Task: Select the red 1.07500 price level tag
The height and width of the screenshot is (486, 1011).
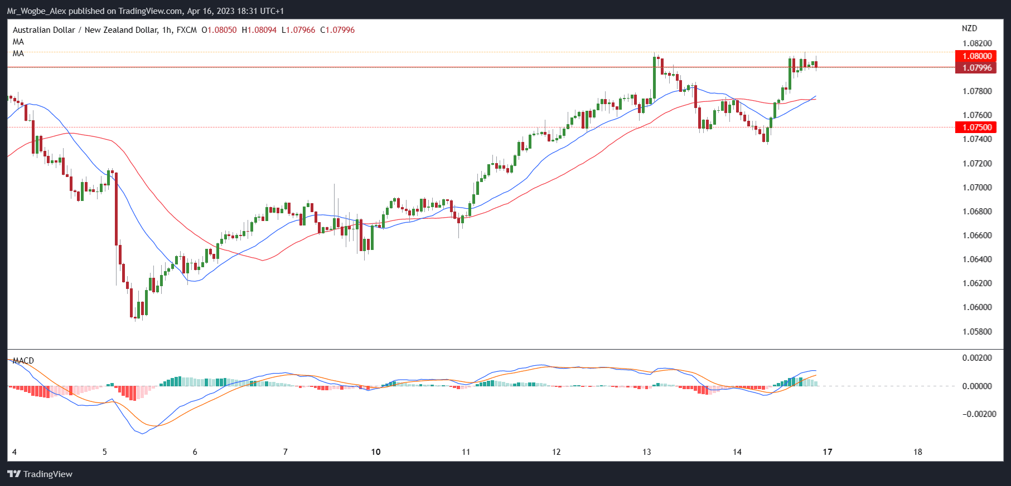Action: coord(976,127)
